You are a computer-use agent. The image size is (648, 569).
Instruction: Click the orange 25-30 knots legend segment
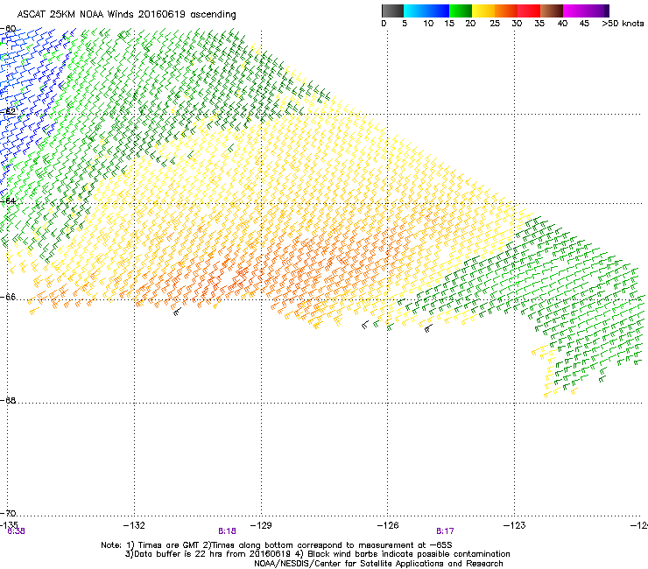tap(506, 11)
